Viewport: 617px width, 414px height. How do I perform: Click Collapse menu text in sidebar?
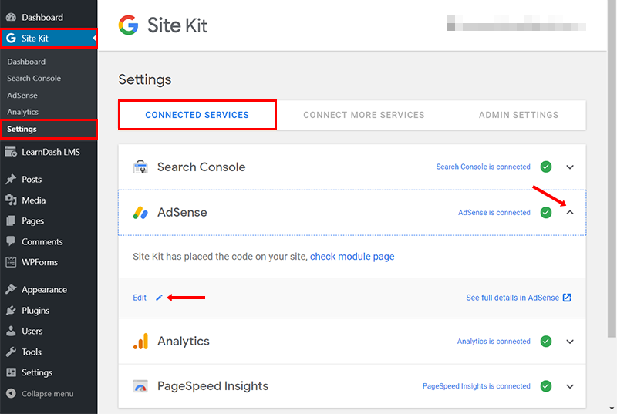click(48, 393)
